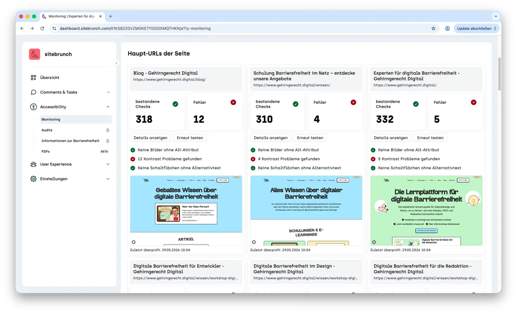Collapse the Accessibility section chevron

tap(108, 107)
